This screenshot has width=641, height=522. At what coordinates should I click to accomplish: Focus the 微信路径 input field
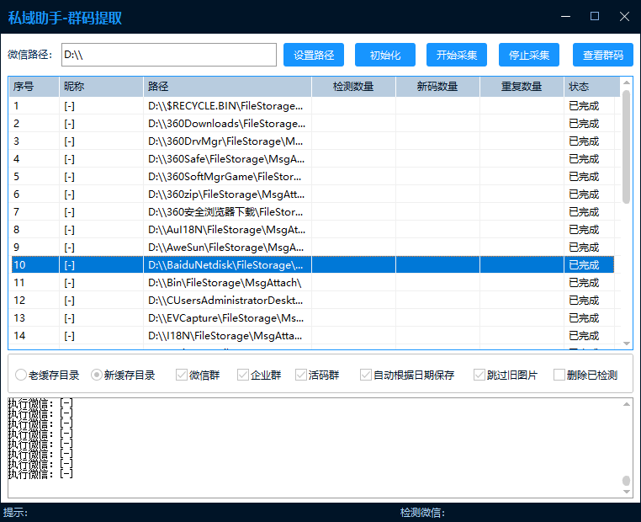point(169,55)
